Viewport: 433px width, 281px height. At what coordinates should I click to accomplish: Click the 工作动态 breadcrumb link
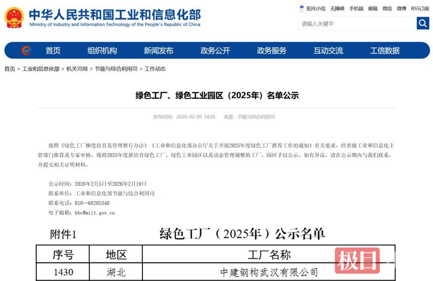click(155, 69)
